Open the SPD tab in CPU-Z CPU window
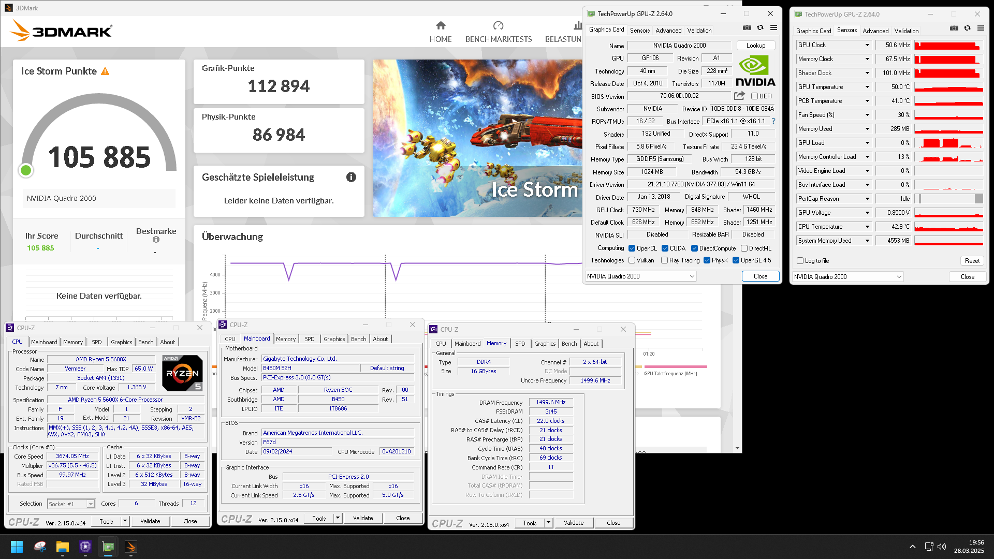This screenshot has width=994, height=559. tap(96, 342)
